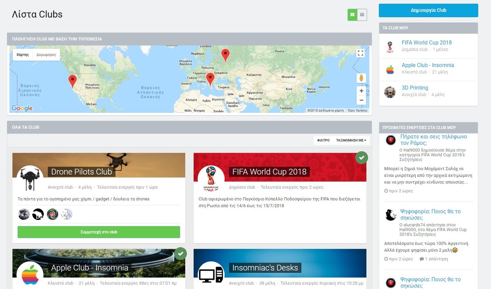Select the Street View pegman icon

(361, 78)
